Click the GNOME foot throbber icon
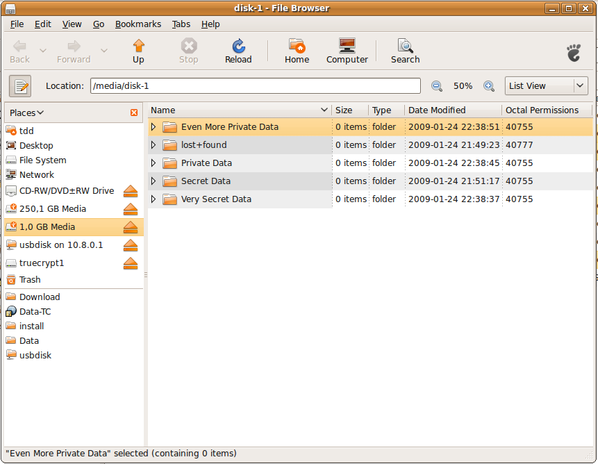598x464 pixels. [574, 53]
